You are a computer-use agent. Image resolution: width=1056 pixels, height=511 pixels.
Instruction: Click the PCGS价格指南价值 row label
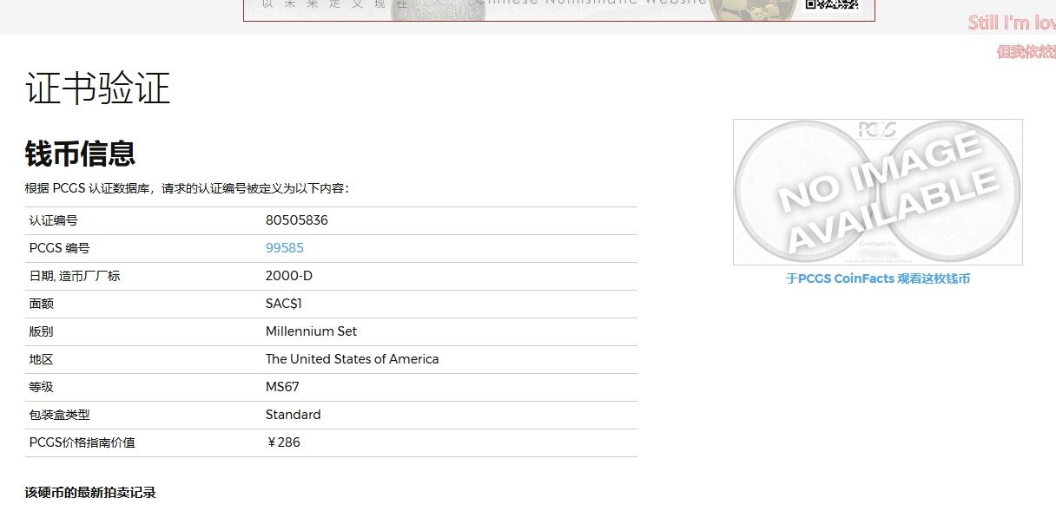82,442
